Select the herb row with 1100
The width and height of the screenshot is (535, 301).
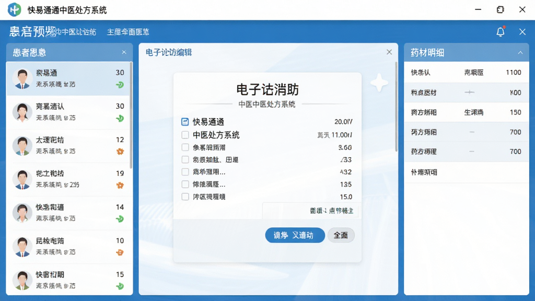click(x=466, y=72)
